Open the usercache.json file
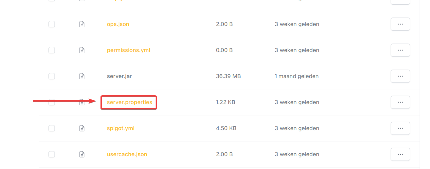 pos(127,154)
